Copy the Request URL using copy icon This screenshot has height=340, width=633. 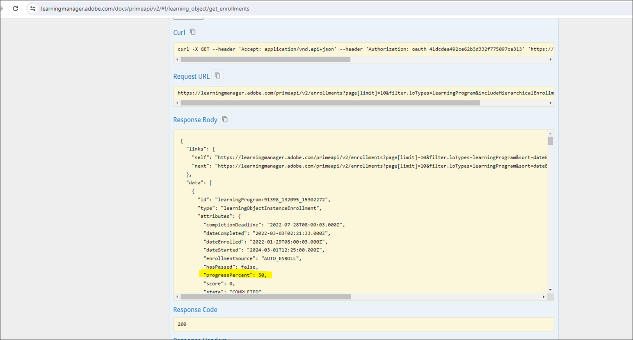coord(217,76)
